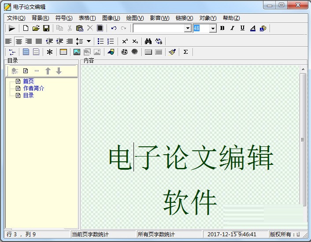
Task: Open the font name combo box
Action: pyautogui.click(x=162, y=28)
